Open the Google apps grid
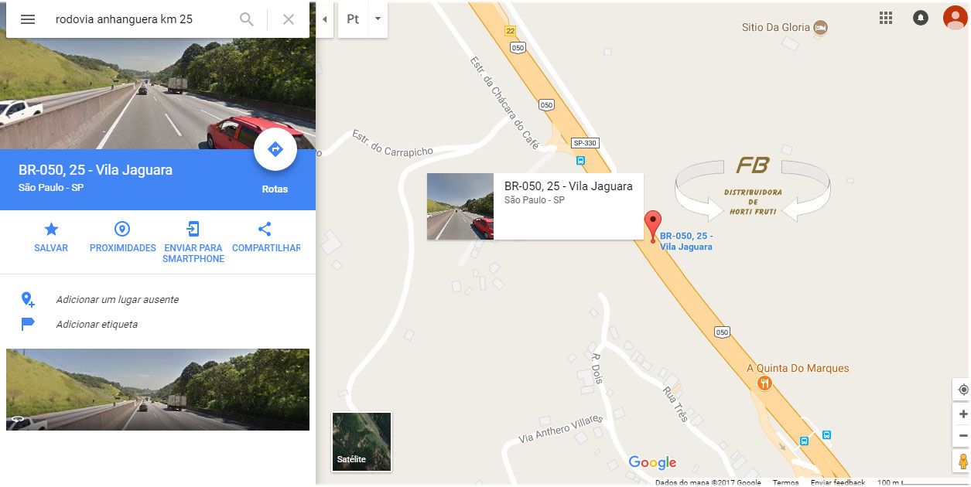Screen dimensions: 971x487 click(x=886, y=18)
